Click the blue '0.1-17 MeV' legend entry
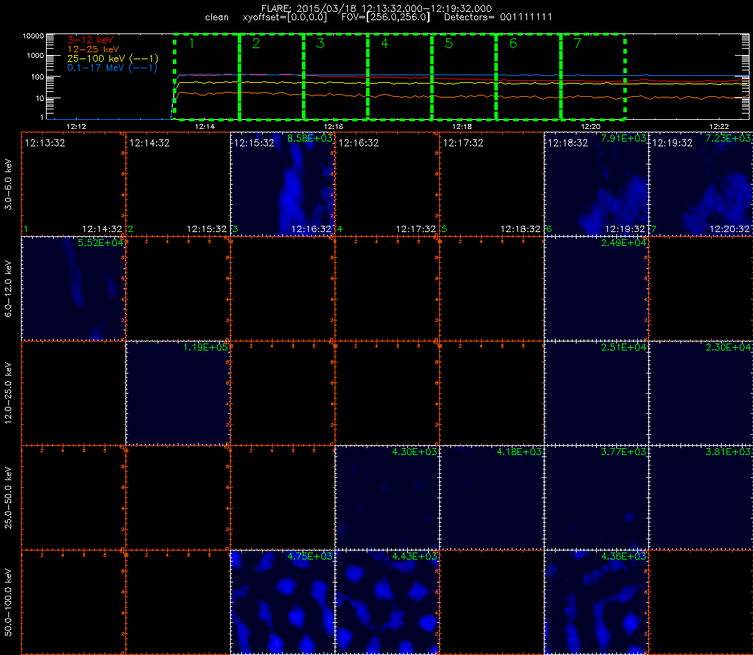This screenshot has height=655, width=753. pyautogui.click(x=112, y=68)
